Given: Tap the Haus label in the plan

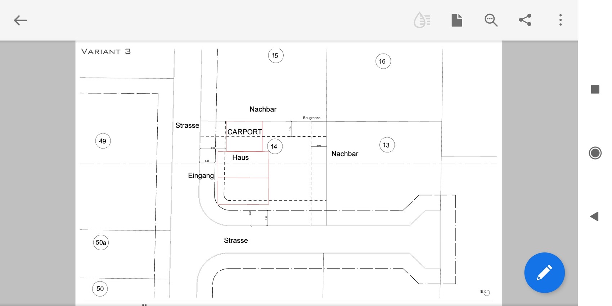Looking at the screenshot, I should coord(240,157).
